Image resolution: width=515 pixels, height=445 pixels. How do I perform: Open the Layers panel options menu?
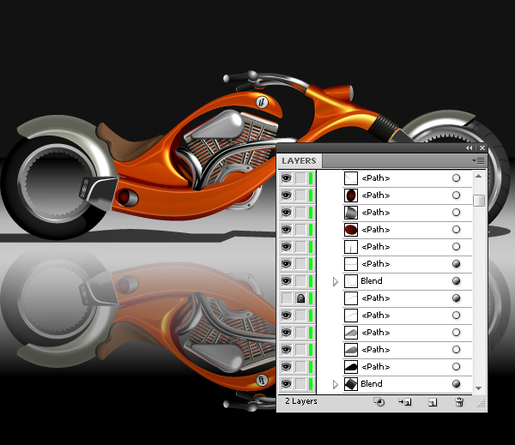point(479,160)
